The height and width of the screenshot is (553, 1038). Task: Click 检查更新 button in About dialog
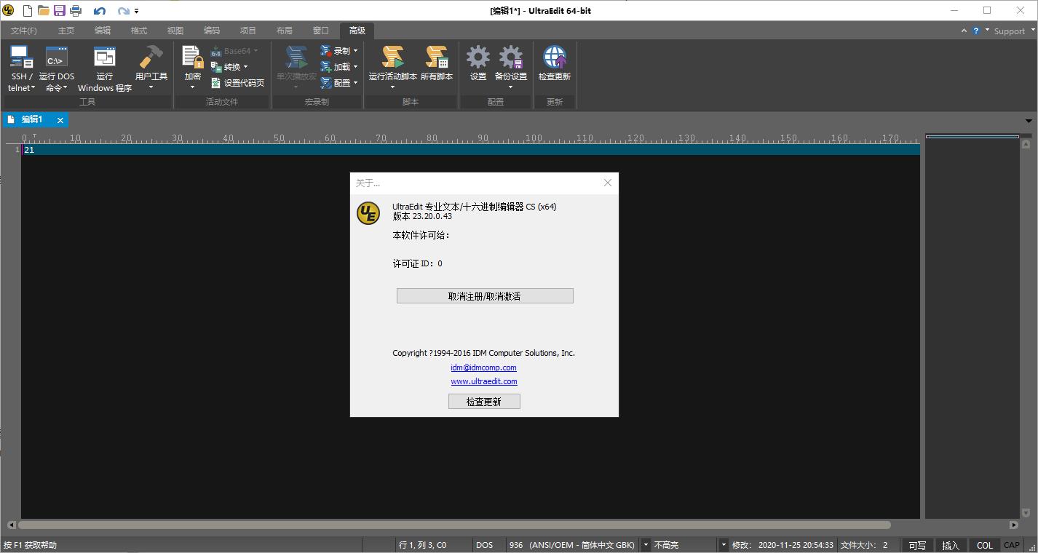point(484,402)
